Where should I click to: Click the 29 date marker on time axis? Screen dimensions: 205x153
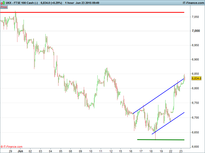click(x=11, y=151)
